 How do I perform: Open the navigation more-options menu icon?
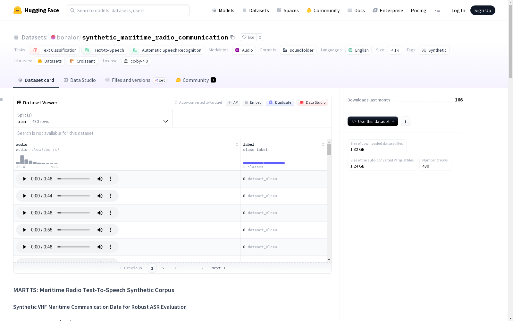pyautogui.click(x=437, y=10)
